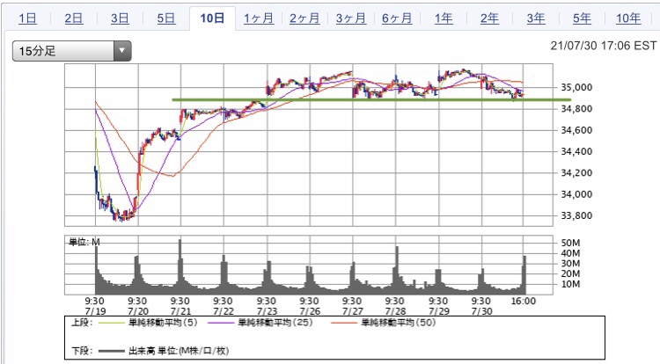
Task: Click the 34,800 price axis label
Action: point(576,109)
